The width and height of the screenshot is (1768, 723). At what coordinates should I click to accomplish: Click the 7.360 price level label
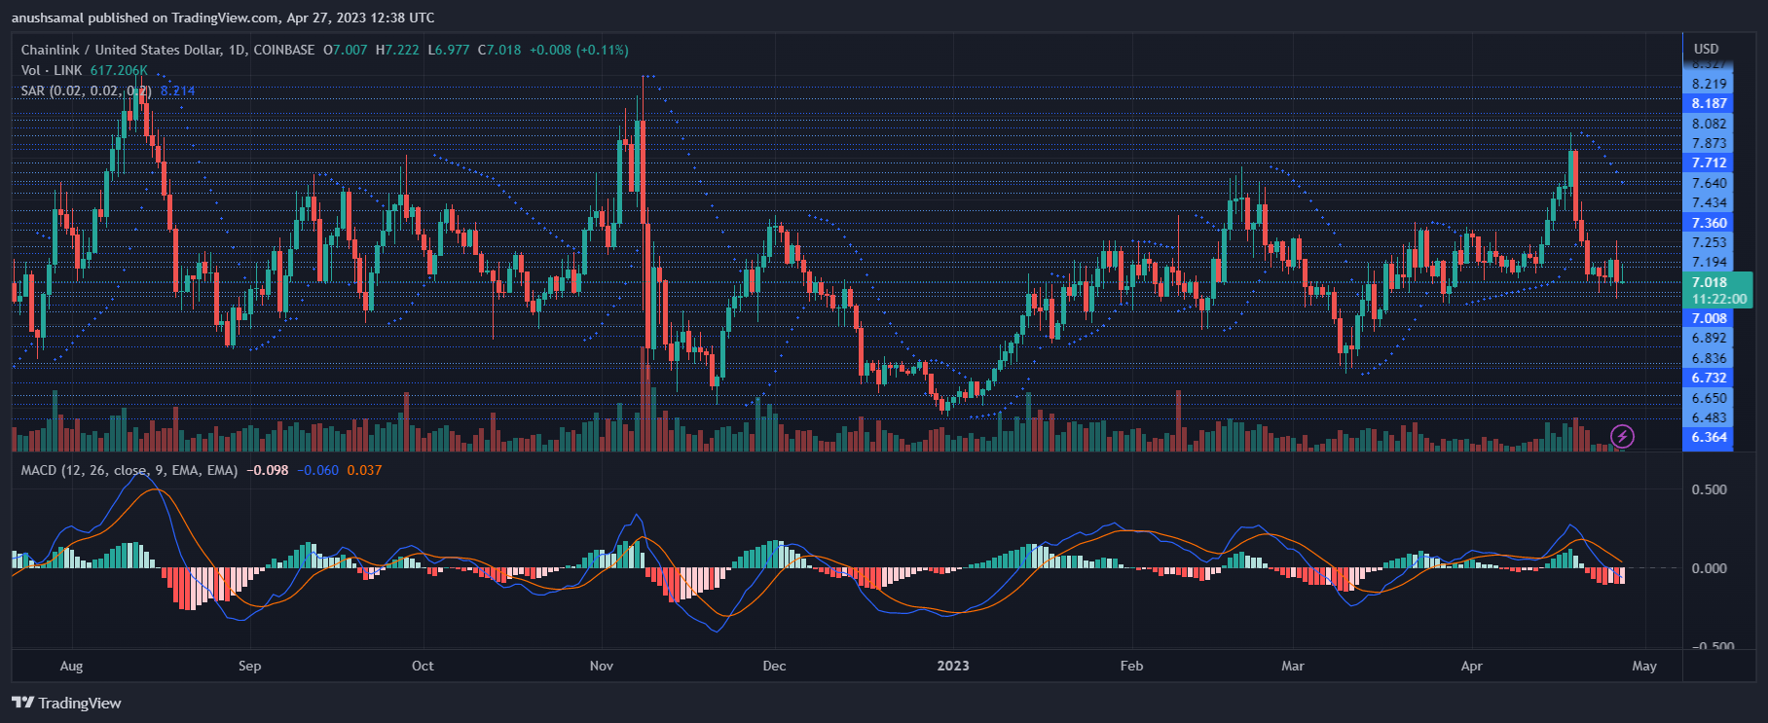point(1709,223)
